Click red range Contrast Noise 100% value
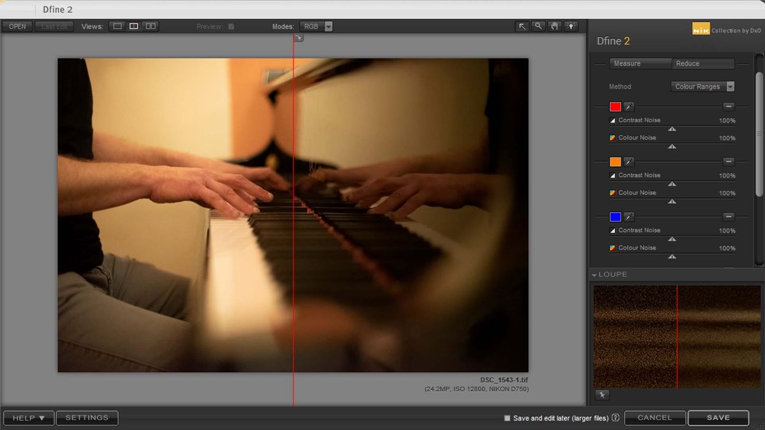This screenshot has height=430, width=765. [727, 120]
